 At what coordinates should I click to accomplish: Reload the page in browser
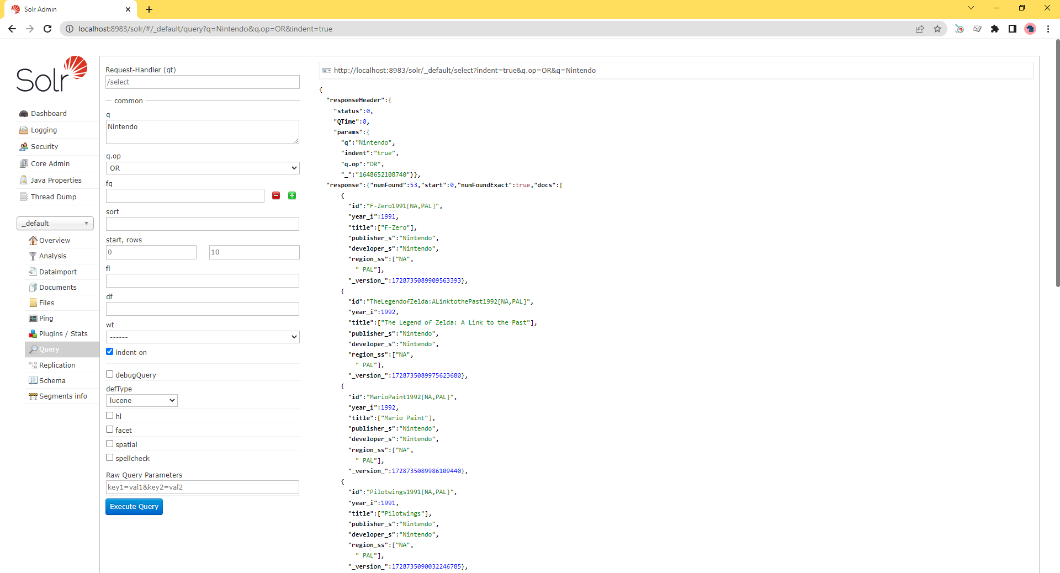click(x=47, y=29)
